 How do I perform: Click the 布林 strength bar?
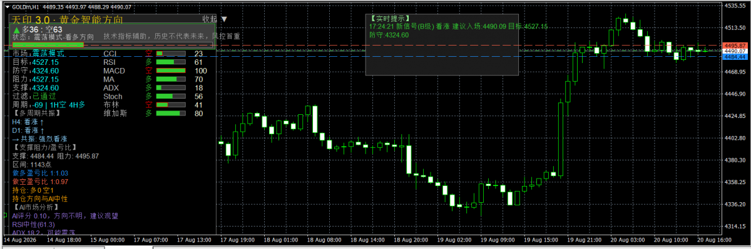[x=171, y=105]
